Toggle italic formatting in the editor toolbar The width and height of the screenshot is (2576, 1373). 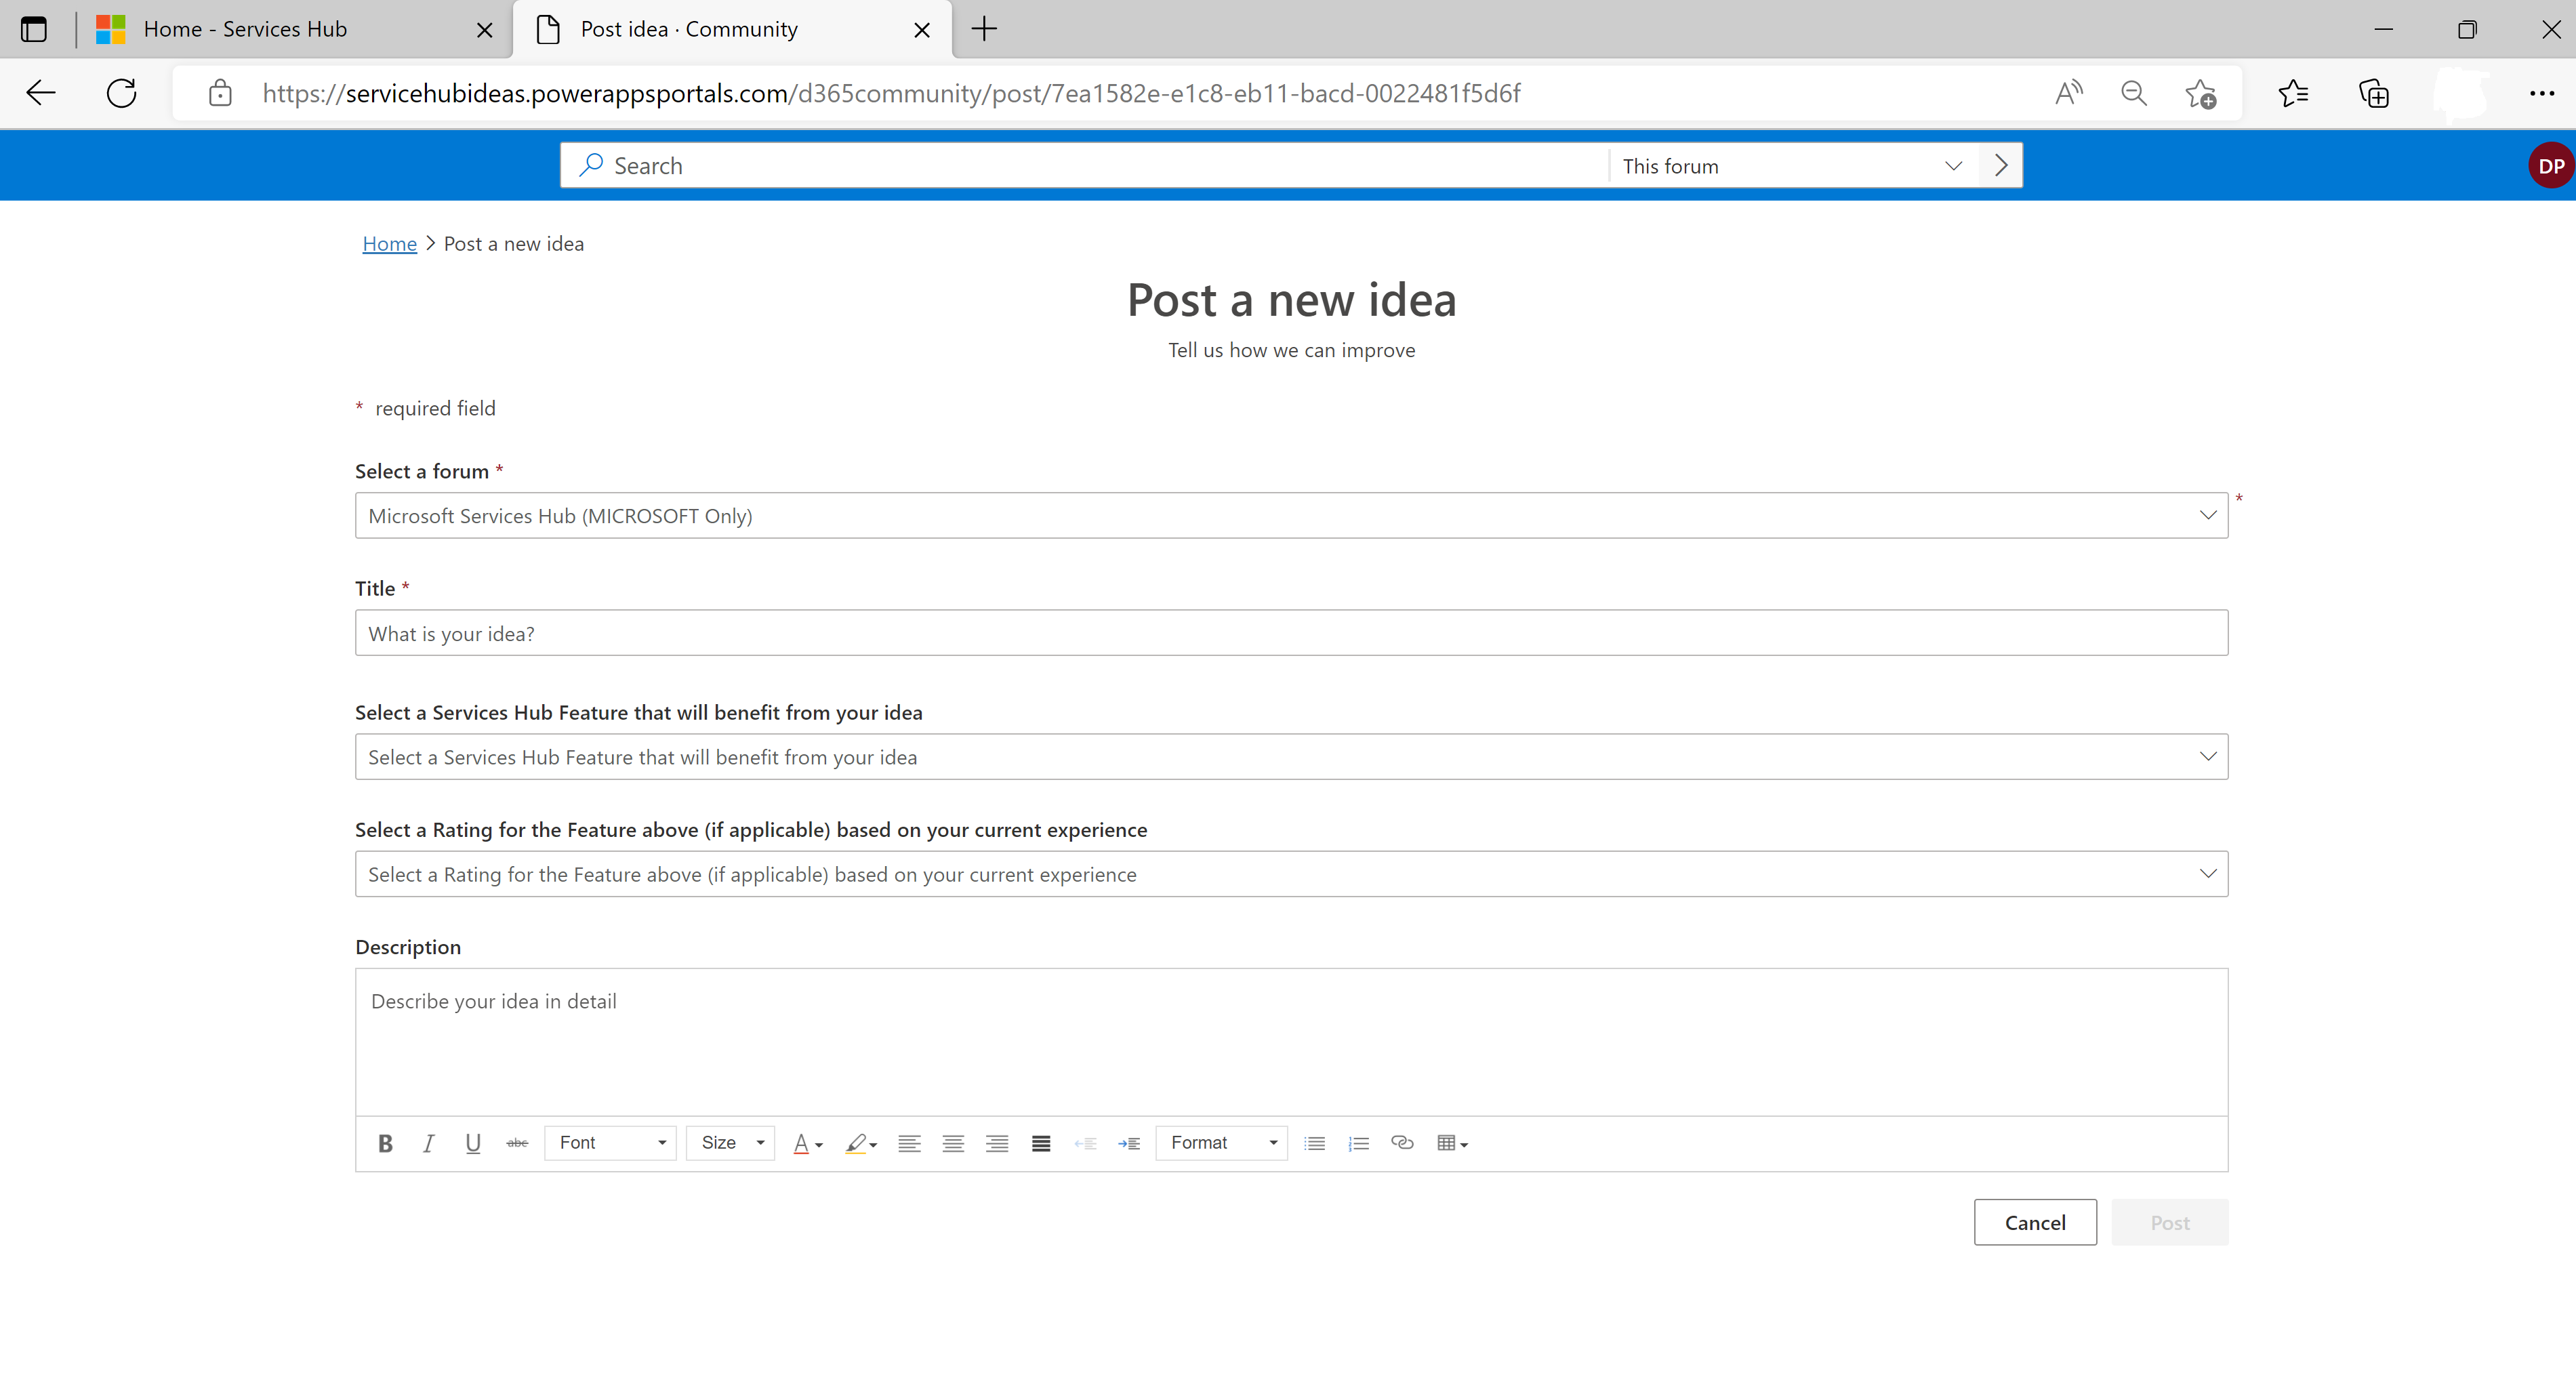coord(429,1143)
